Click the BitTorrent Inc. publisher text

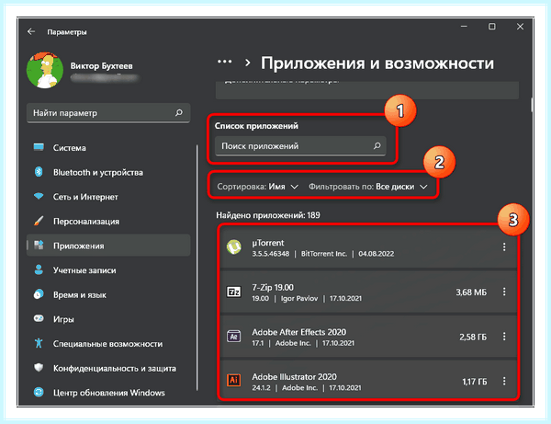tap(324, 254)
